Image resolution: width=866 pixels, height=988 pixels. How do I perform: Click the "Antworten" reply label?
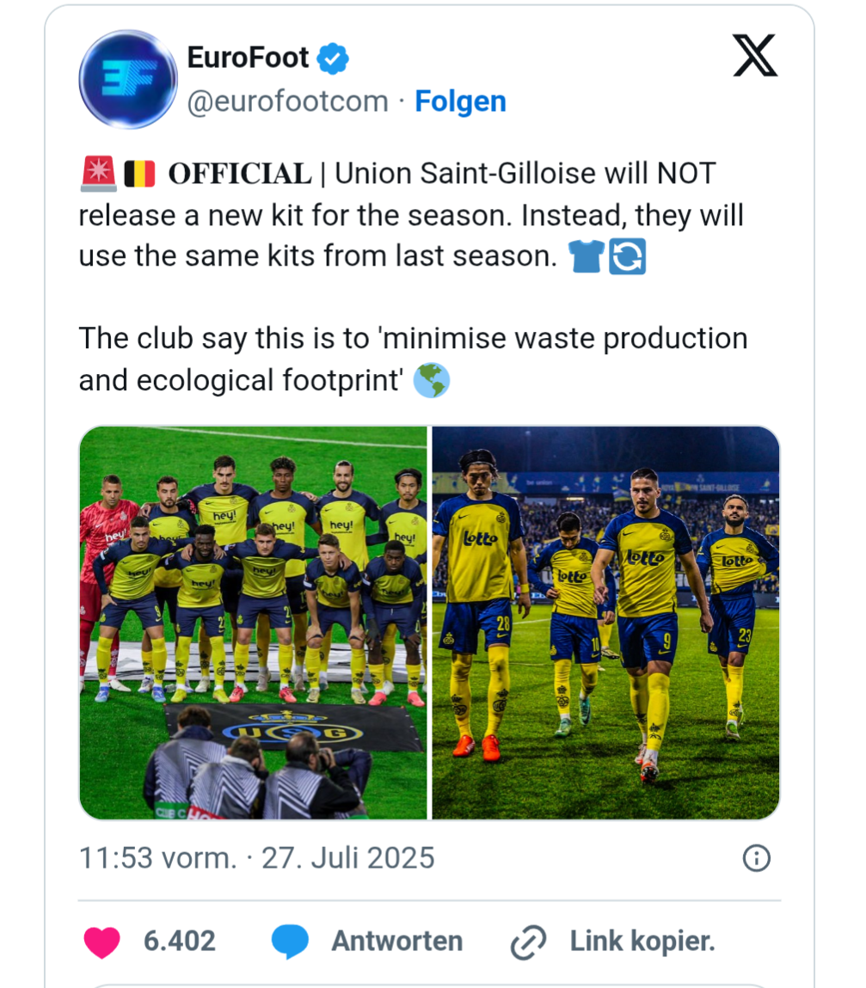(x=396, y=942)
